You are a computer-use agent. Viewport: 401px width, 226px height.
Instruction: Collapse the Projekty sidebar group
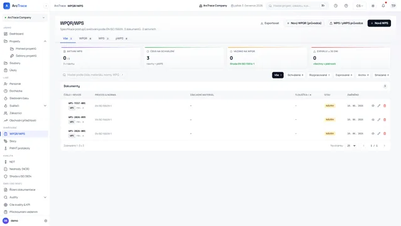pyautogui.click(x=45, y=41)
